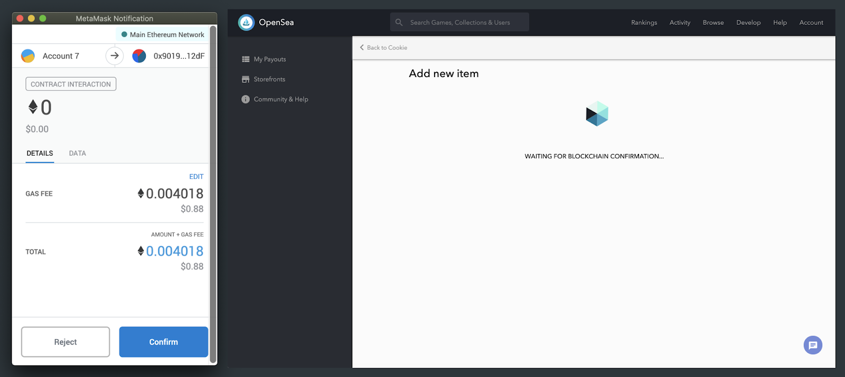Image resolution: width=845 pixels, height=377 pixels.
Task: Focus the Search Games, Collections & Users field
Action: pyautogui.click(x=459, y=22)
